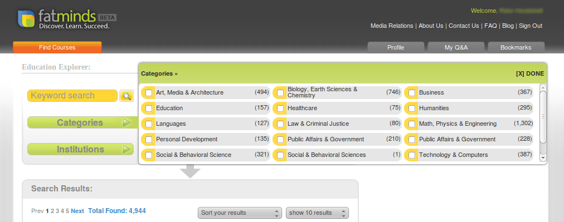Open the show 10 results dropdown
The image size is (564, 222).
click(317, 213)
